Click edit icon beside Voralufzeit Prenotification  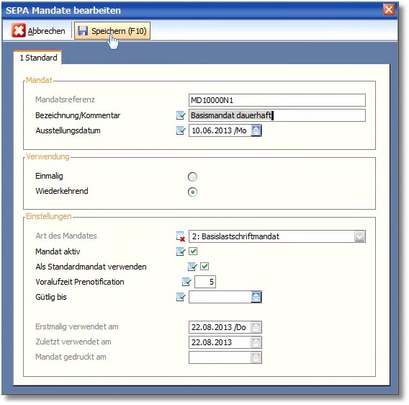coord(186,282)
